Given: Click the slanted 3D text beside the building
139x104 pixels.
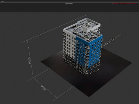Looking at the screenshot, I should (x=112, y=40).
